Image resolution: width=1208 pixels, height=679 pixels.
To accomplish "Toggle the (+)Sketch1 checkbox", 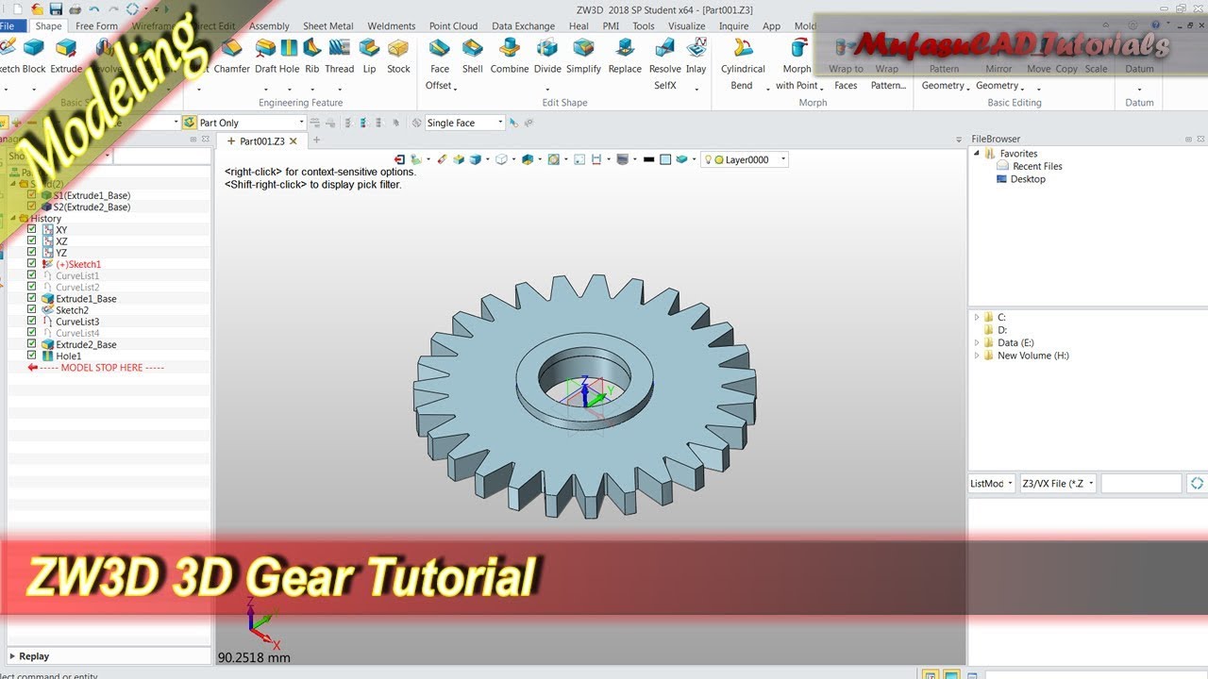I will (32, 263).
